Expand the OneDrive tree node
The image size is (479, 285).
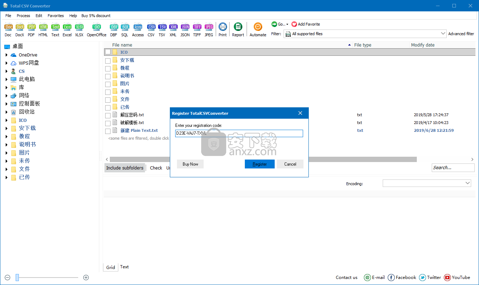pyautogui.click(x=6, y=55)
